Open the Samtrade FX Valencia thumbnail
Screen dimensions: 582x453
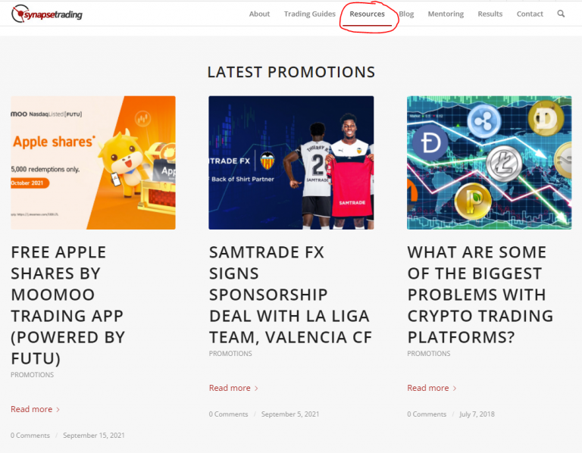point(291,162)
